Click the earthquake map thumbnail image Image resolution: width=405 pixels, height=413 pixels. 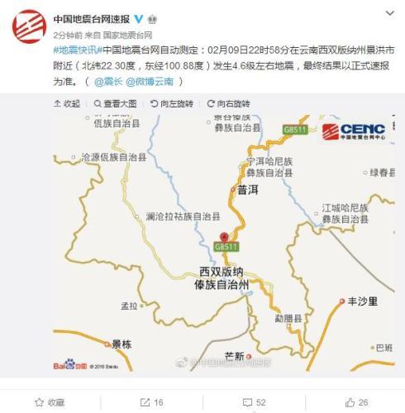pos(224,243)
